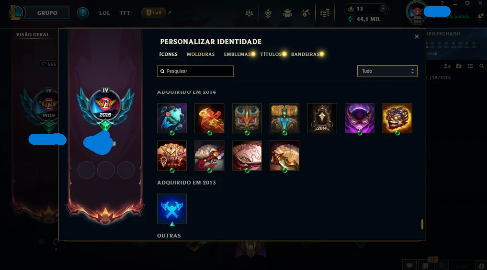The height and width of the screenshot is (270, 487).
Task: Go to the TFT section
Action: 125,13
